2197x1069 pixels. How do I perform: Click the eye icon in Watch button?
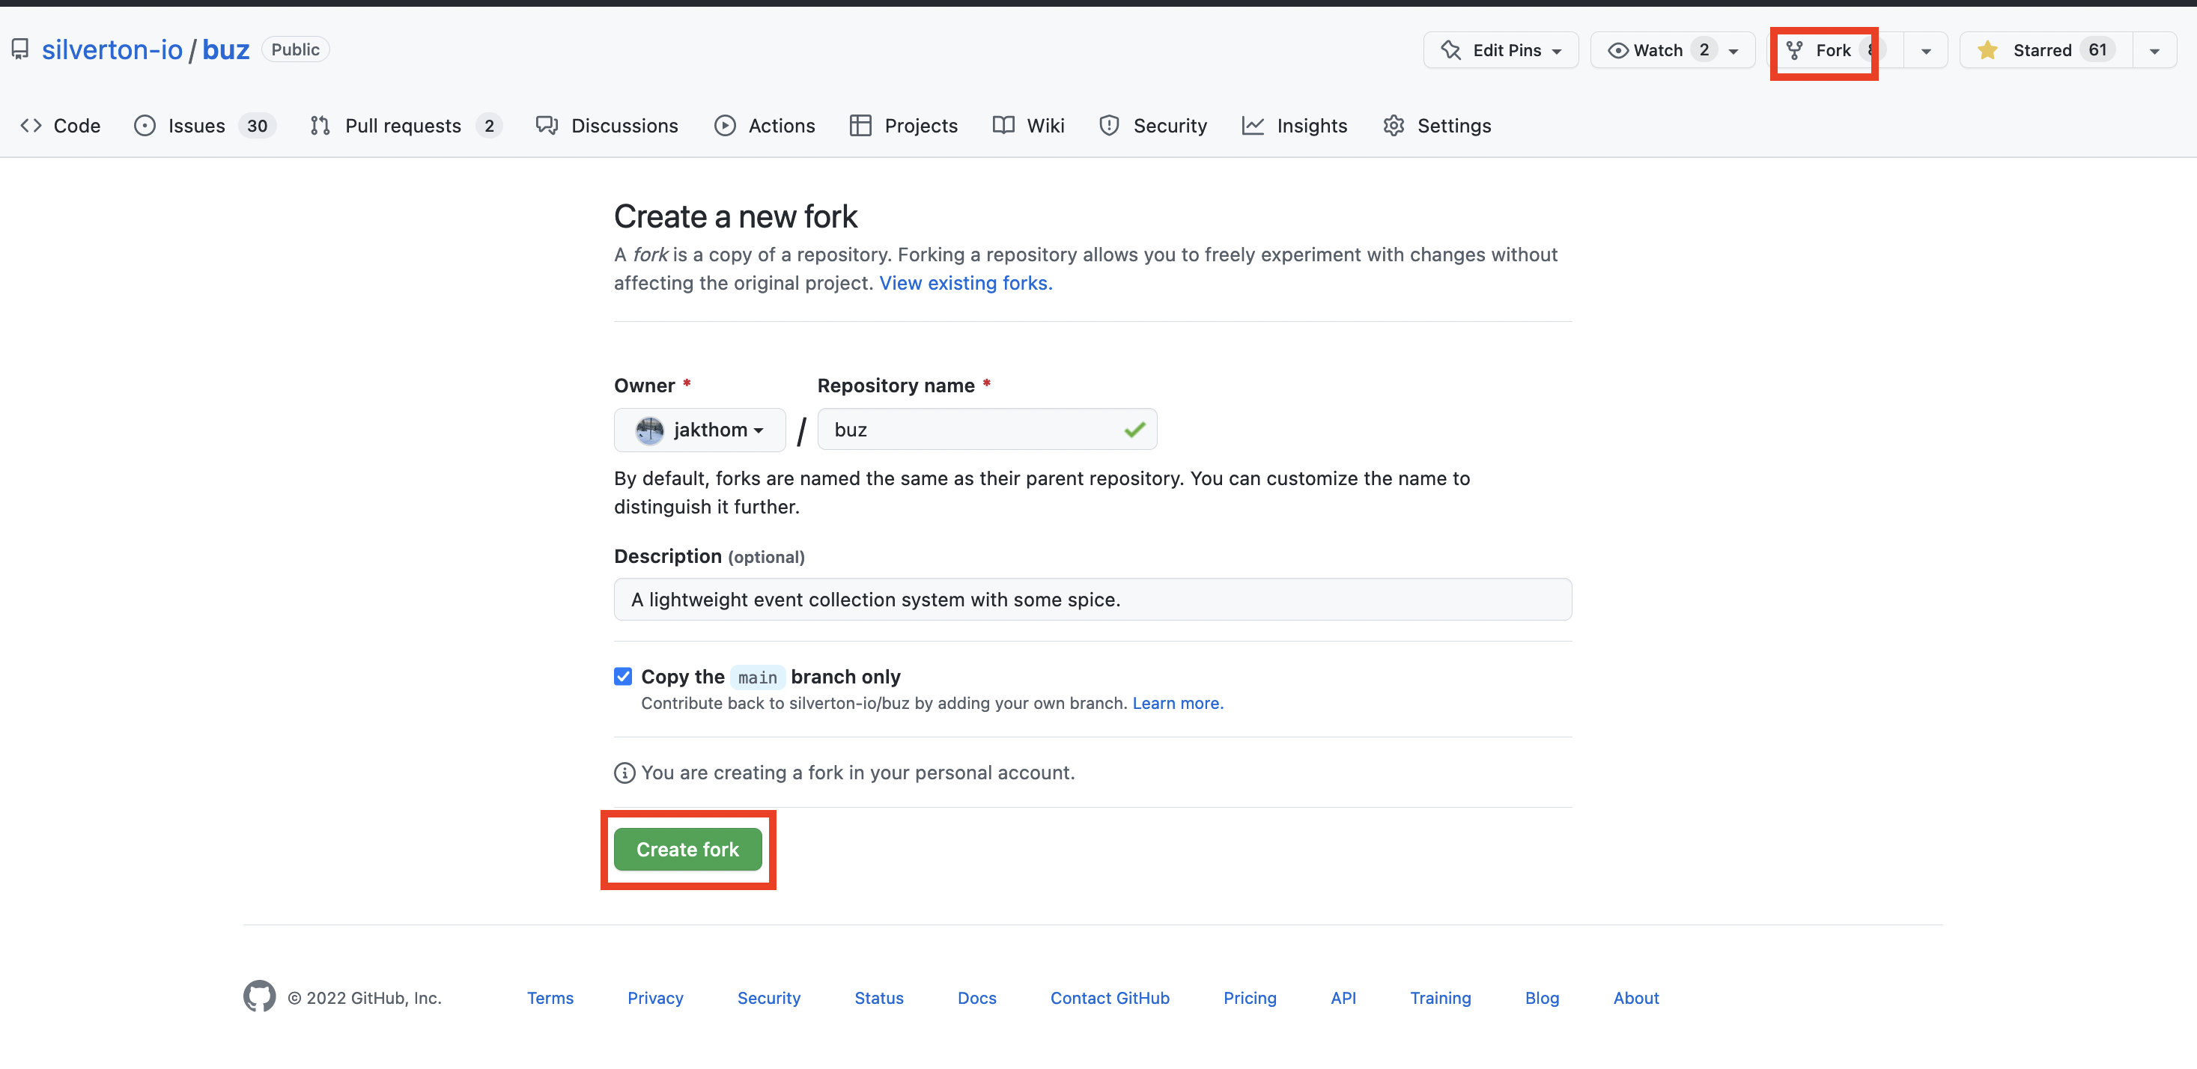pyautogui.click(x=1618, y=50)
